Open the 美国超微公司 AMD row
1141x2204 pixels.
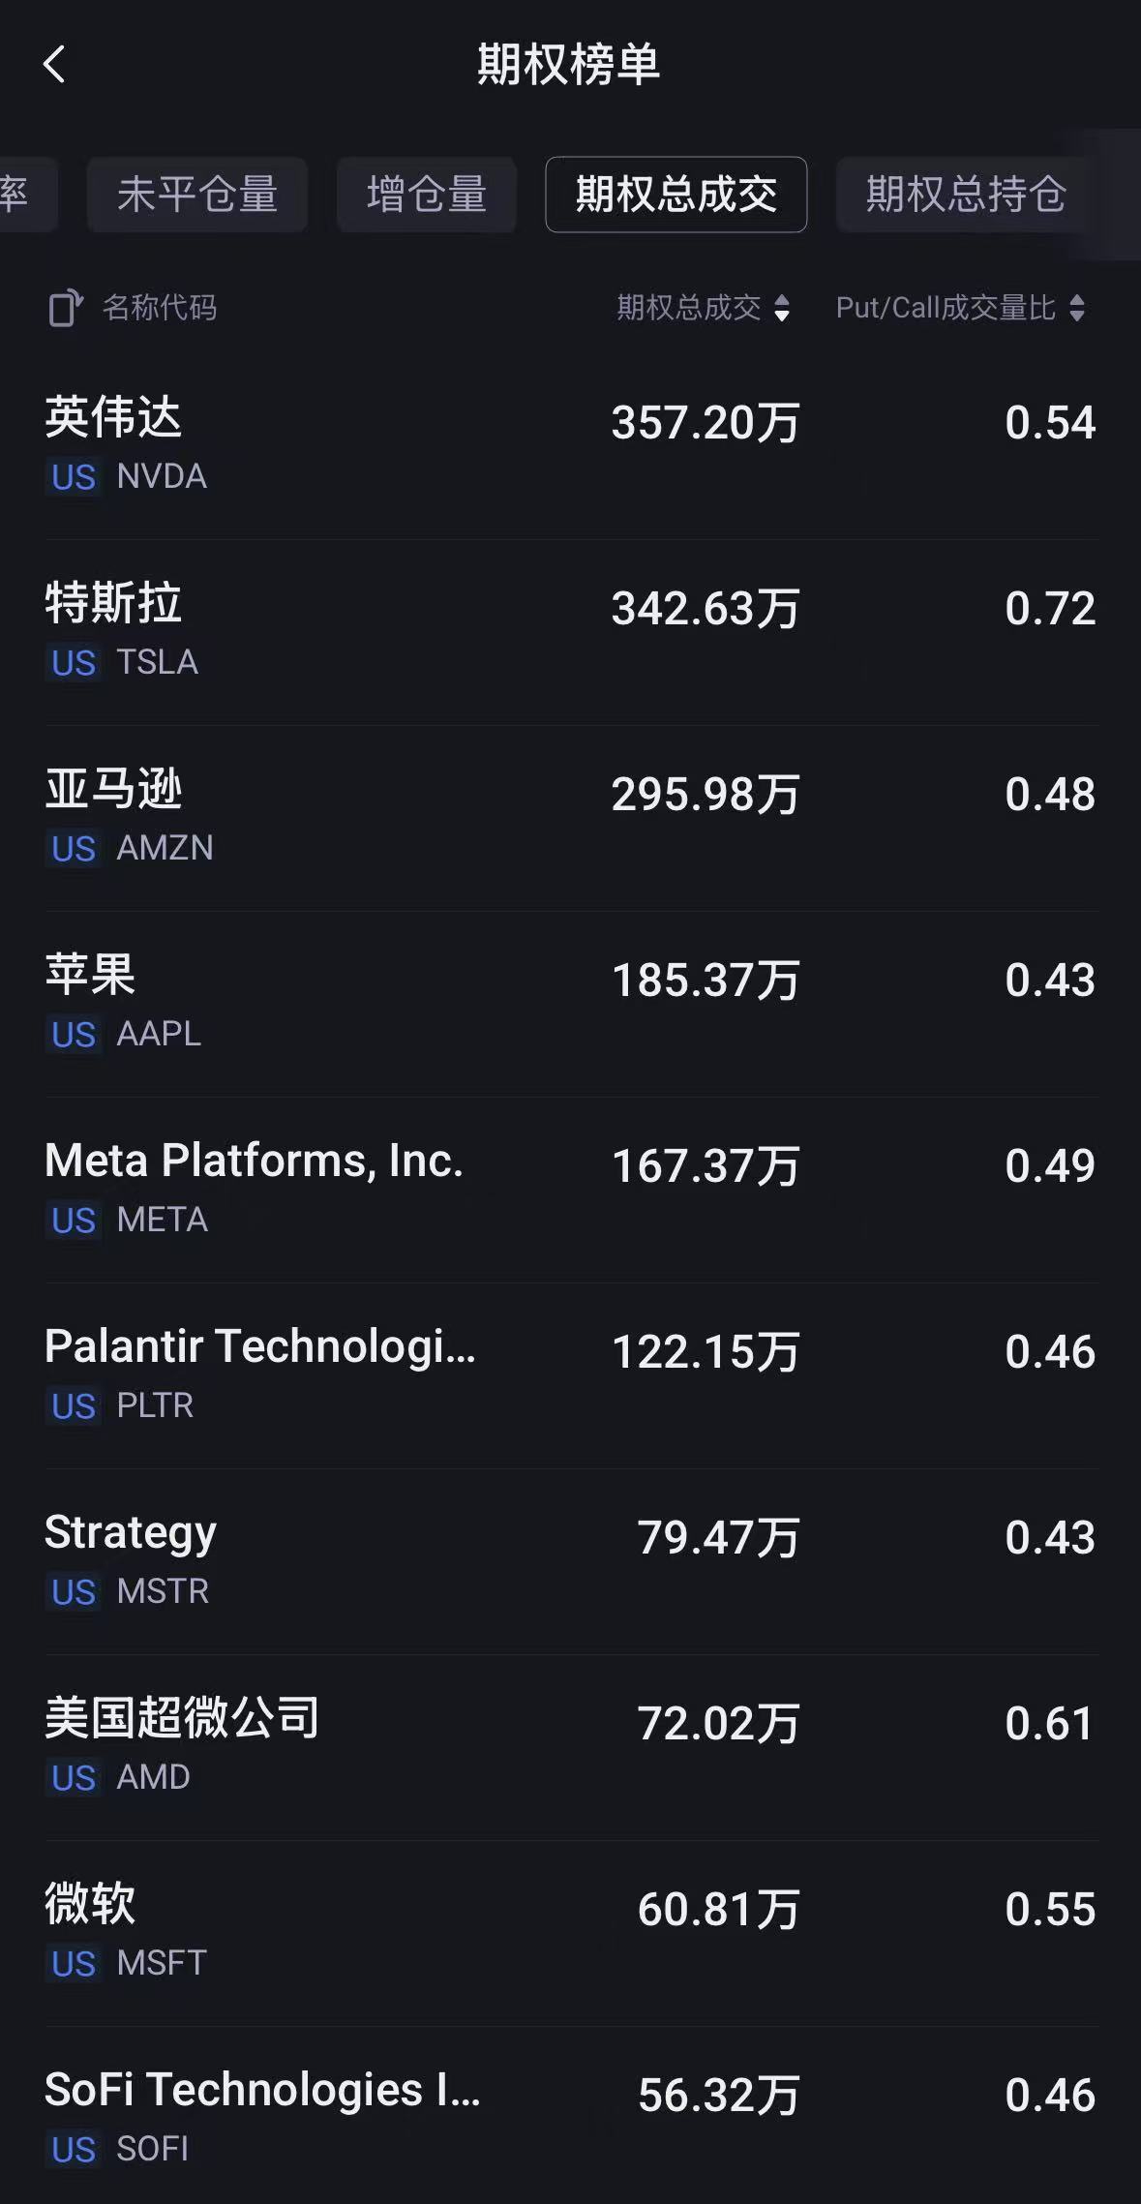(x=570, y=1746)
